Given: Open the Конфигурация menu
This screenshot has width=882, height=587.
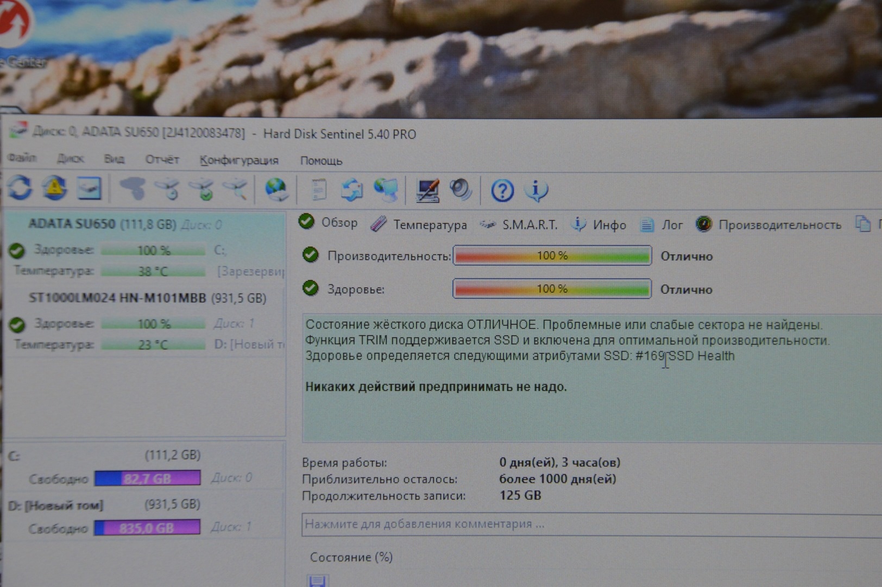Looking at the screenshot, I should pos(238,160).
